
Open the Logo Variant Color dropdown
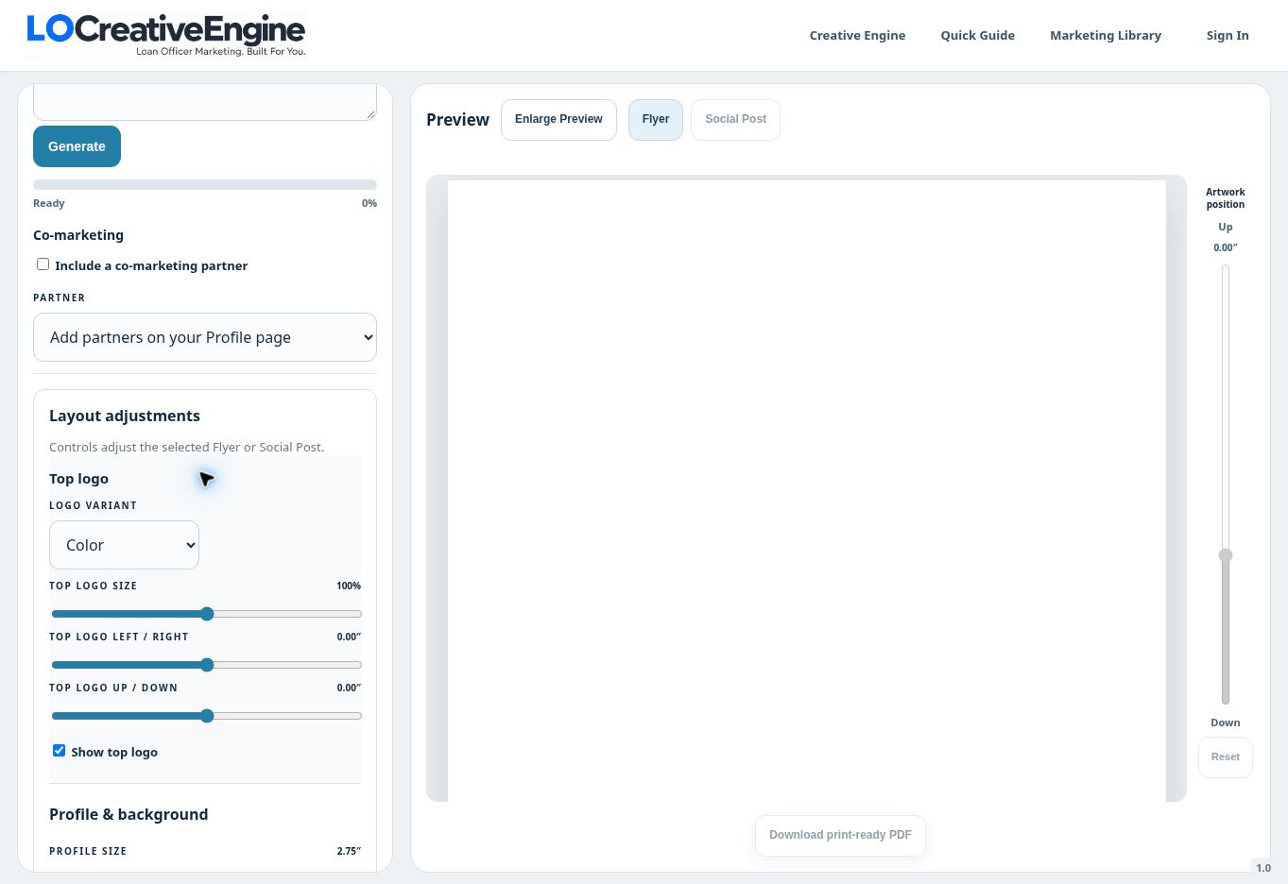pyautogui.click(x=124, y=545)
